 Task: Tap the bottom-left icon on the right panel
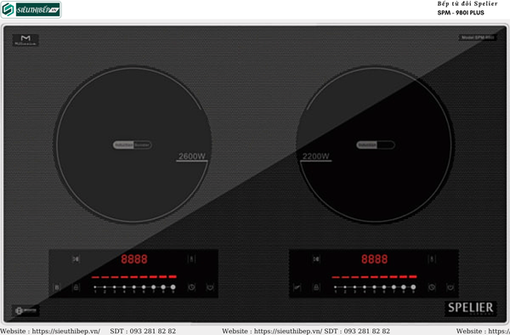[x=297, y=287]
